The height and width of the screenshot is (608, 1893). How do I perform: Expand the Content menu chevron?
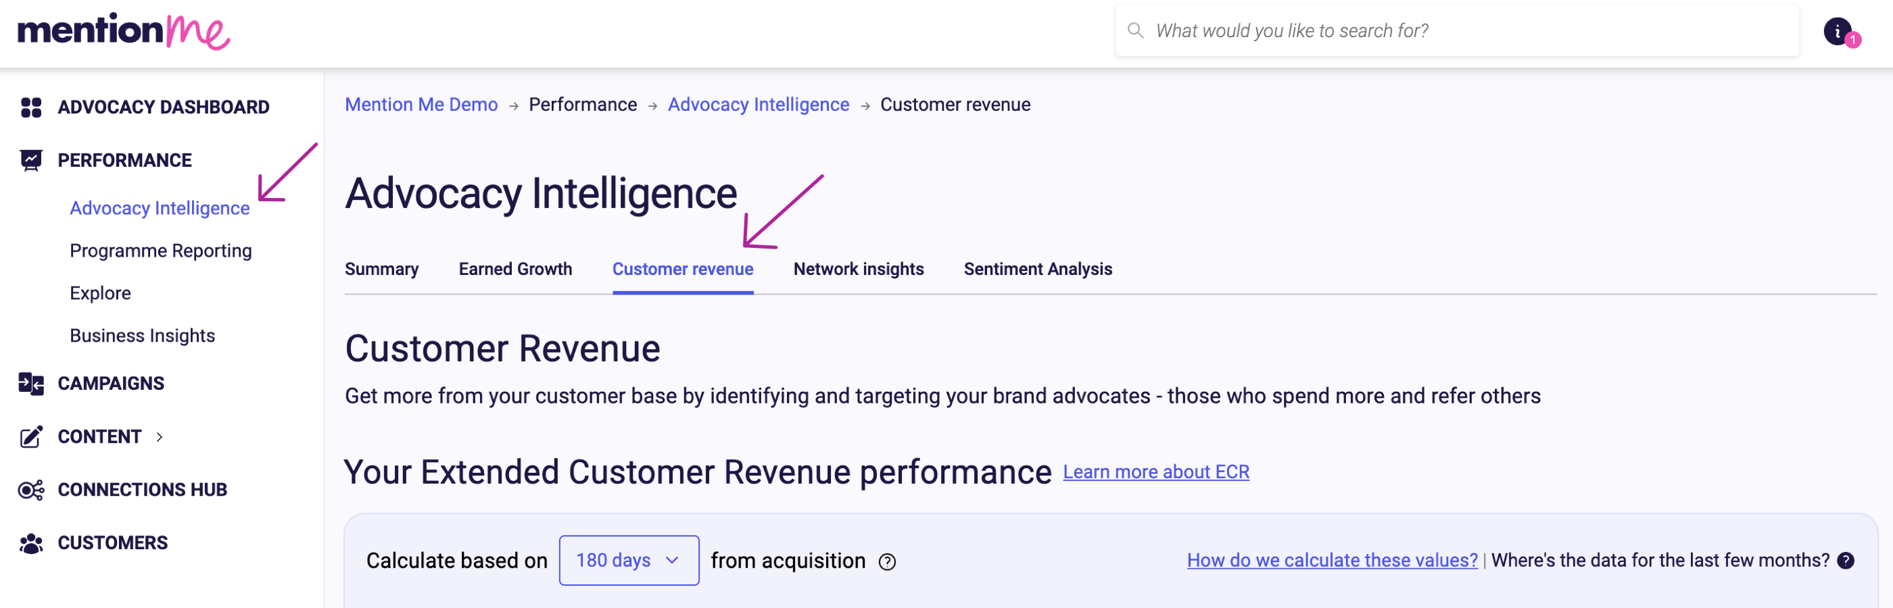tap(160, 437)
